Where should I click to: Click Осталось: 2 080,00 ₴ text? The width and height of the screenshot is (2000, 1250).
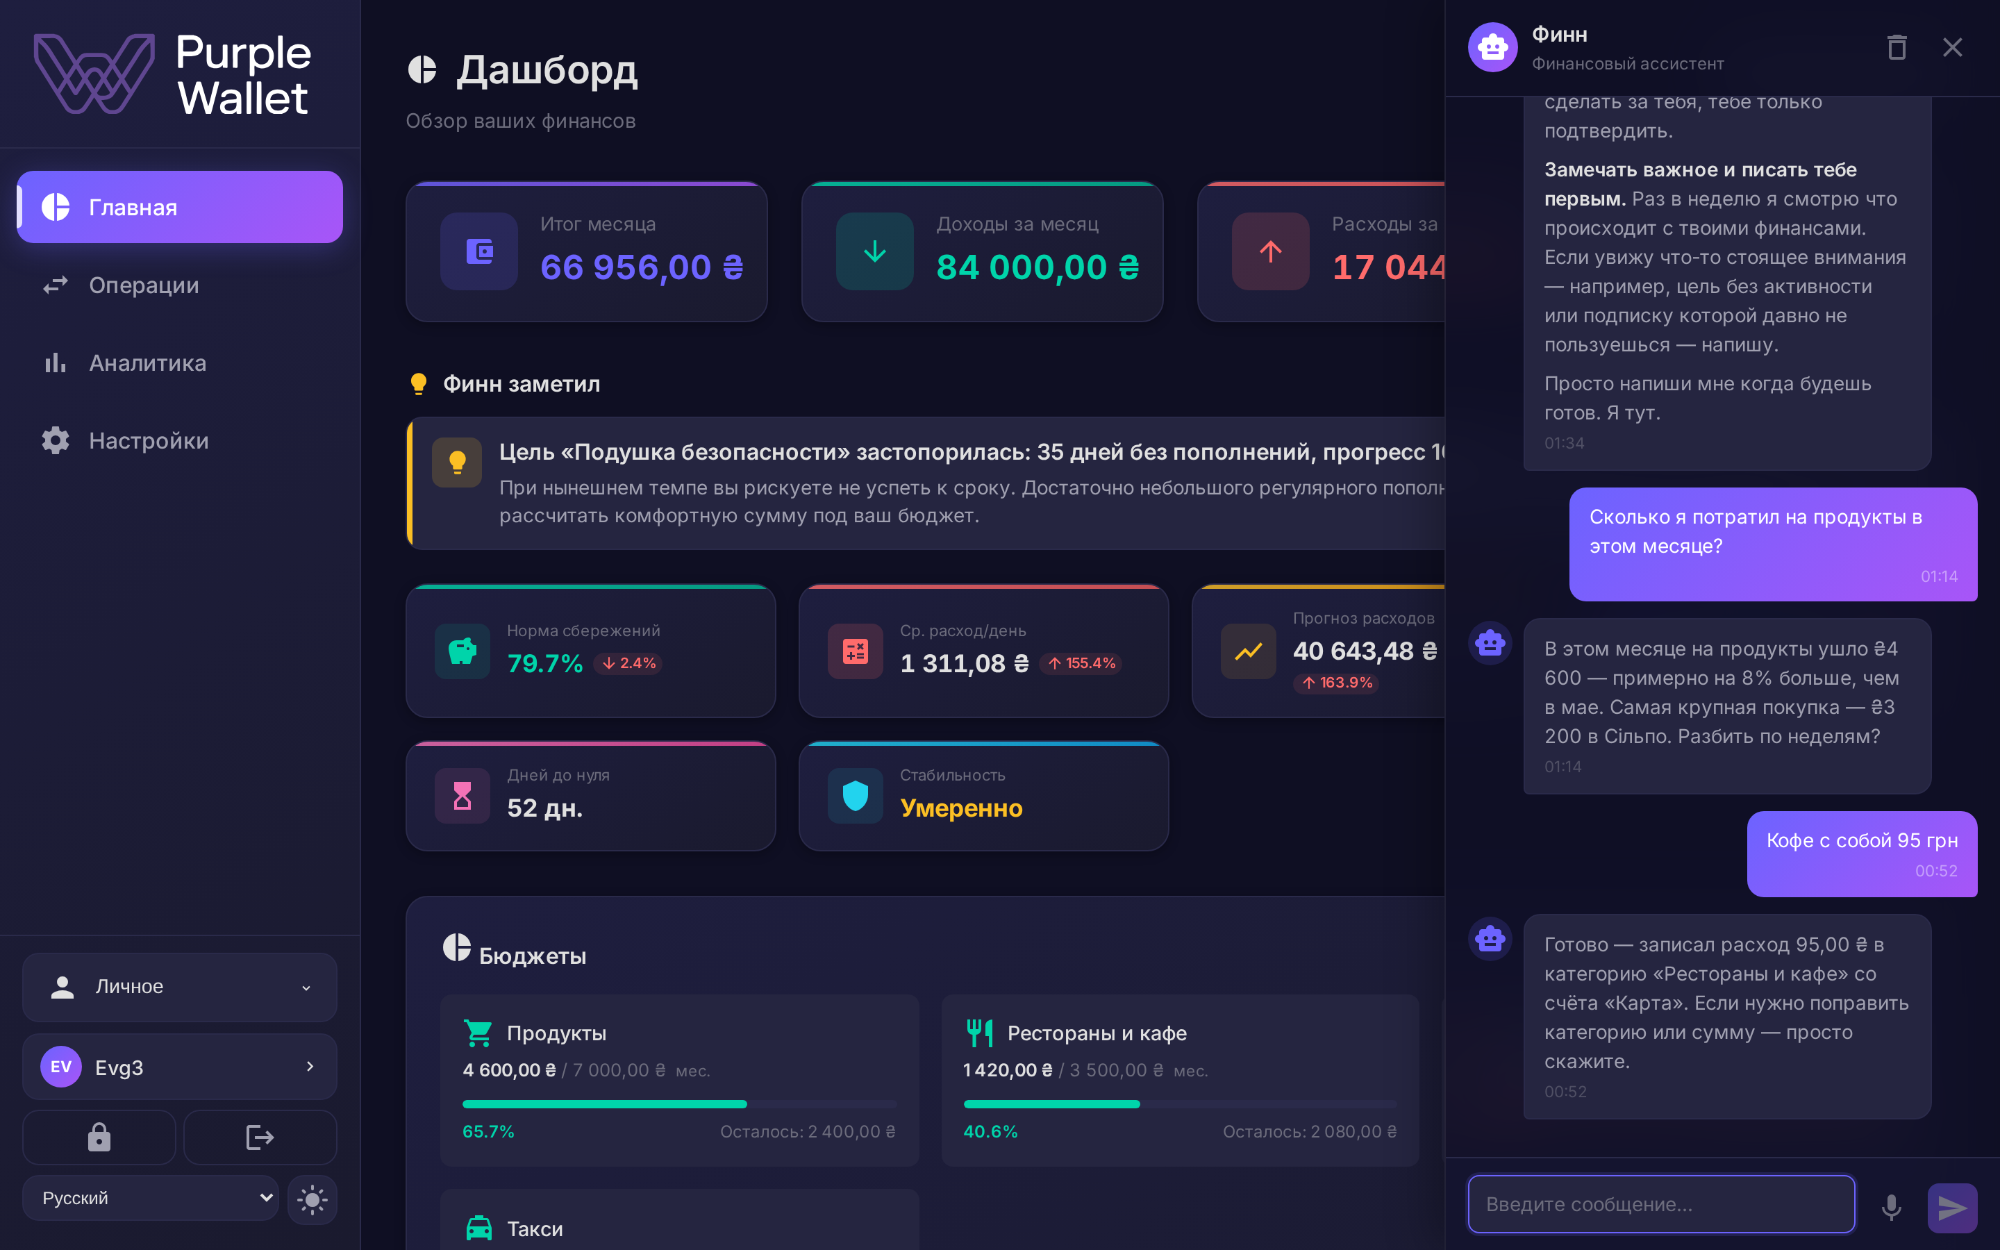click(1310, 1132)
